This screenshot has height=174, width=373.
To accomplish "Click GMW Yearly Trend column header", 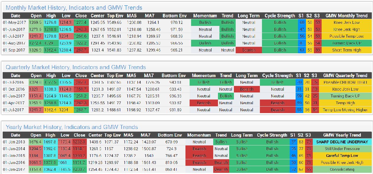I will point(342,135).
